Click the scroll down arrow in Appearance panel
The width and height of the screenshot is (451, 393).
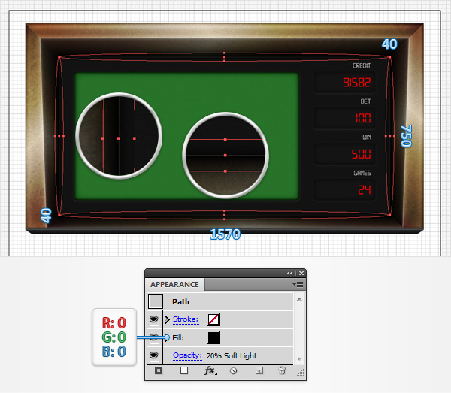[299, 358]
